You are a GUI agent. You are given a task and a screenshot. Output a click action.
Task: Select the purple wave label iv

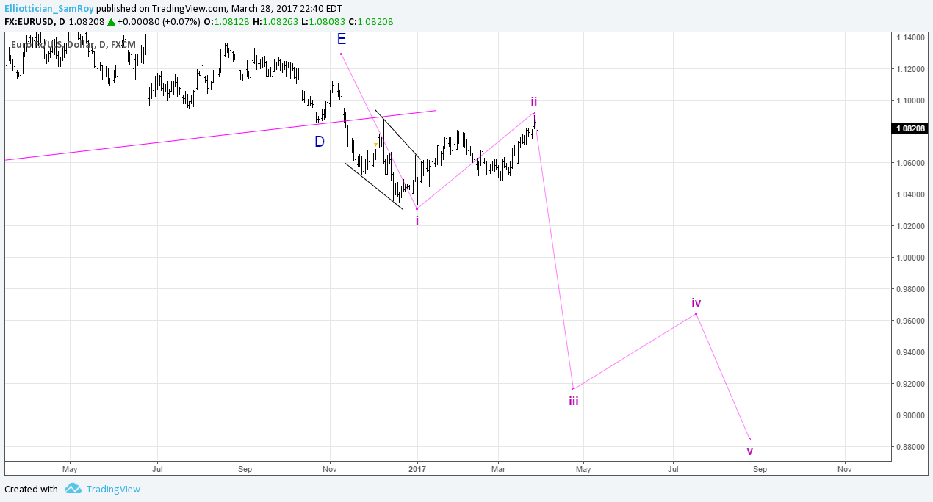696,302
